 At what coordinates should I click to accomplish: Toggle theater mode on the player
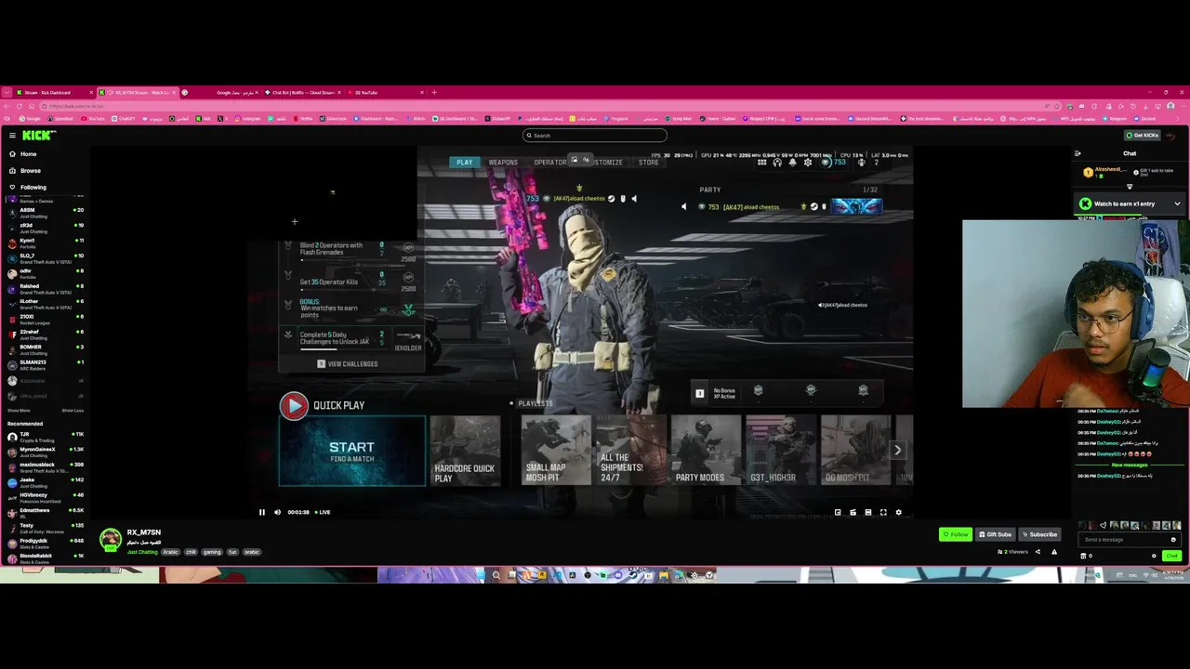click(868, 512)
